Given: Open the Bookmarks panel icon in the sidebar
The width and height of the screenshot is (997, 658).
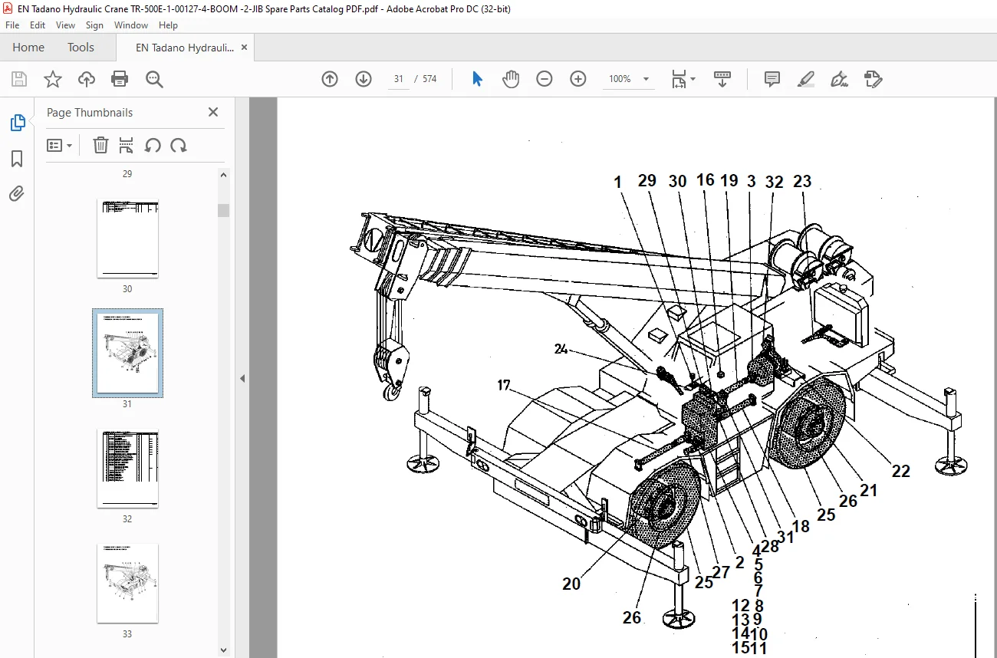Looking at the screenshot, I should (x=17, y=159).
